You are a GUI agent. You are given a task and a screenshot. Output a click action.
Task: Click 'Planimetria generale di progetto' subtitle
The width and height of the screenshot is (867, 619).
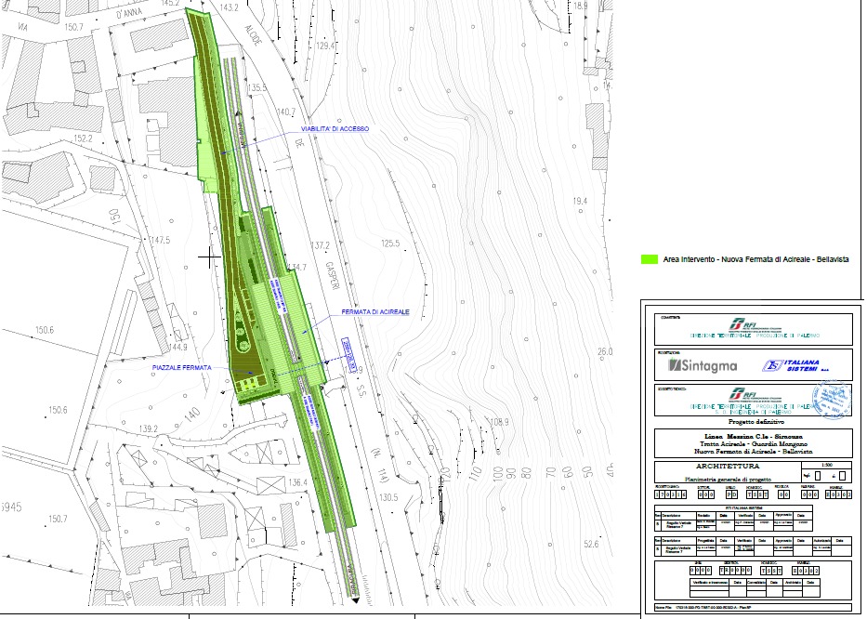(x=727, y=479)
